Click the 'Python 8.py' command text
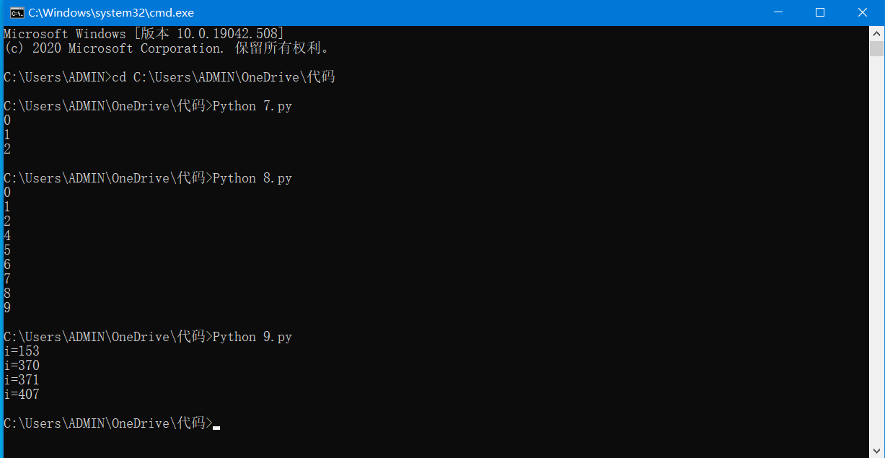This screenshot has width=885, height=458. [x=252, y=178]
